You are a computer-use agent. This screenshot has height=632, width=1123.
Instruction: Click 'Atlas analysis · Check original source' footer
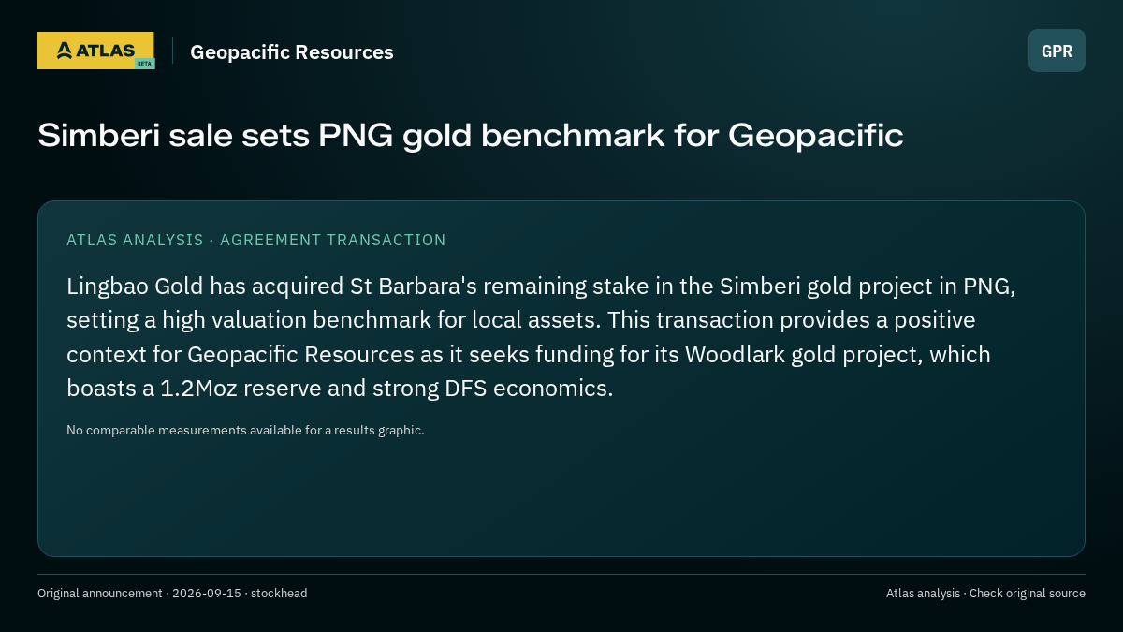pyautogui.click(x=985, y=594)
